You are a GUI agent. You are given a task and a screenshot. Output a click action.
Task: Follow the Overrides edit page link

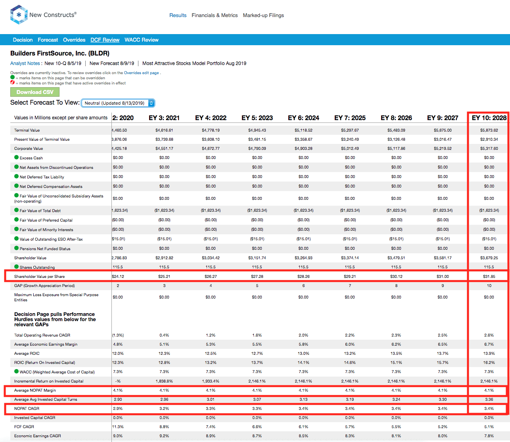coord(142,73)
